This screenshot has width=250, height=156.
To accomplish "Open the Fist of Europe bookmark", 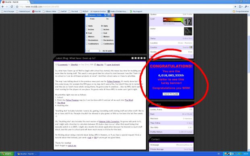I will pyautogui.click(x=8, y=11).
